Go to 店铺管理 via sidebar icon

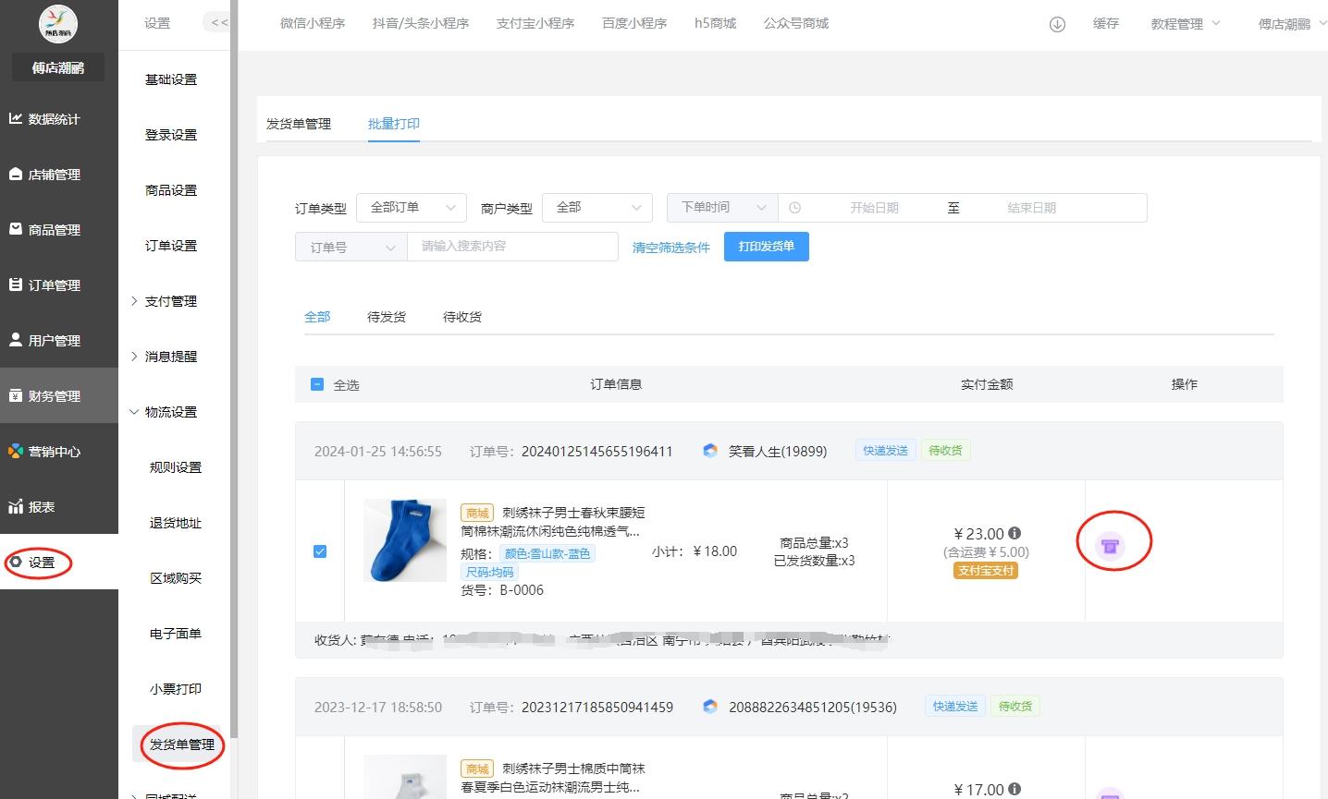pos(51,174)
